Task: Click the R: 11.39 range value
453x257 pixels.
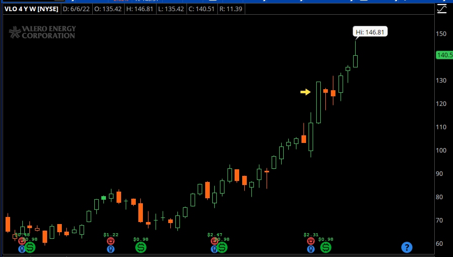Action: (231, 9)
